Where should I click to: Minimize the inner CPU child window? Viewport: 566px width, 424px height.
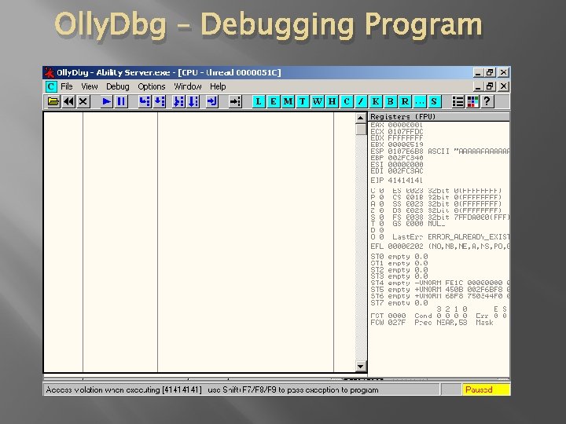click(x=478, y=86)
